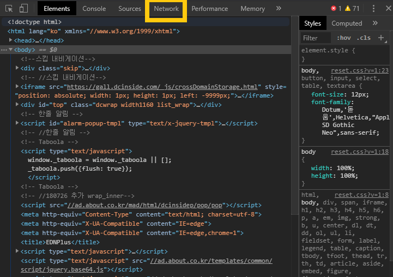Select the opening 한줄 알림 comment row
393x277 pixels.
[52, 114]
